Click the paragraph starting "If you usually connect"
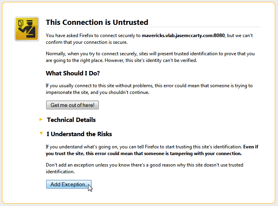This screenshot has height=206, width=278. tap(148, 89)
